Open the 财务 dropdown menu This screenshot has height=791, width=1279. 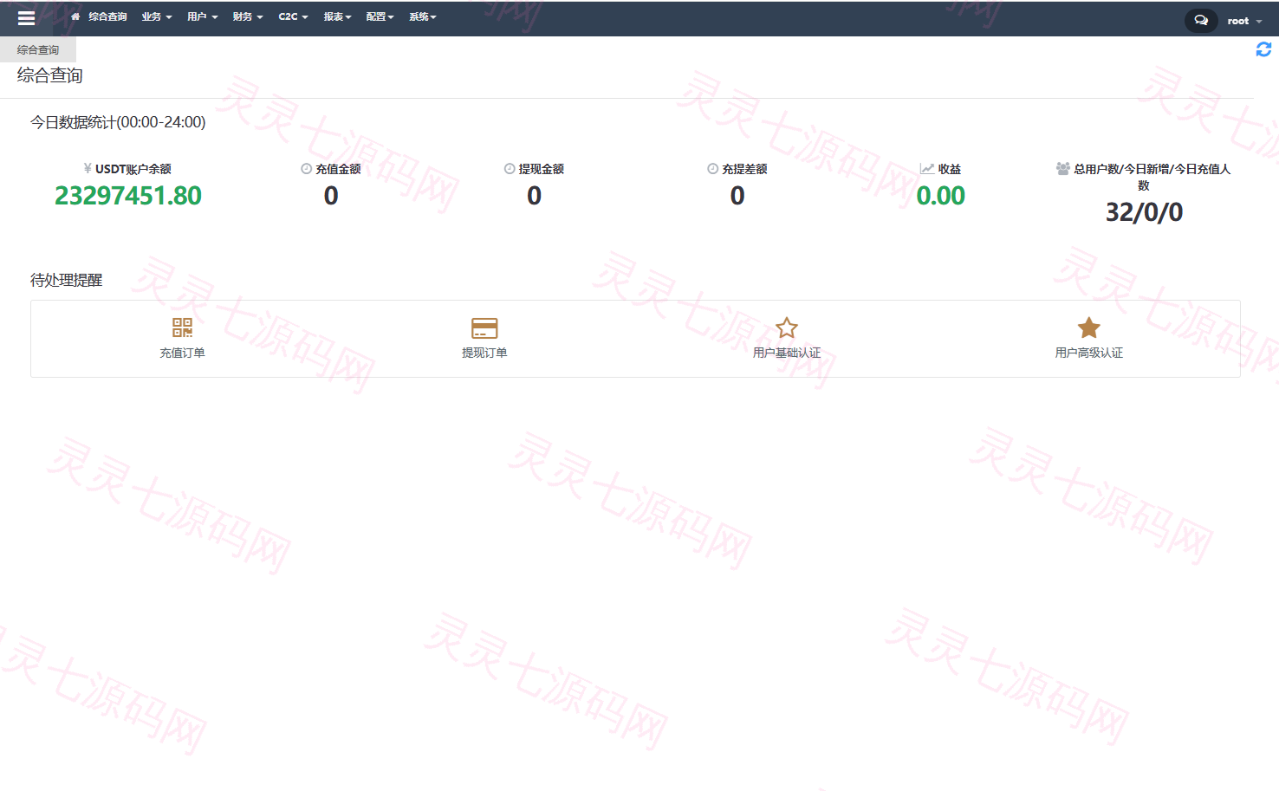click(x=248, y=16)
